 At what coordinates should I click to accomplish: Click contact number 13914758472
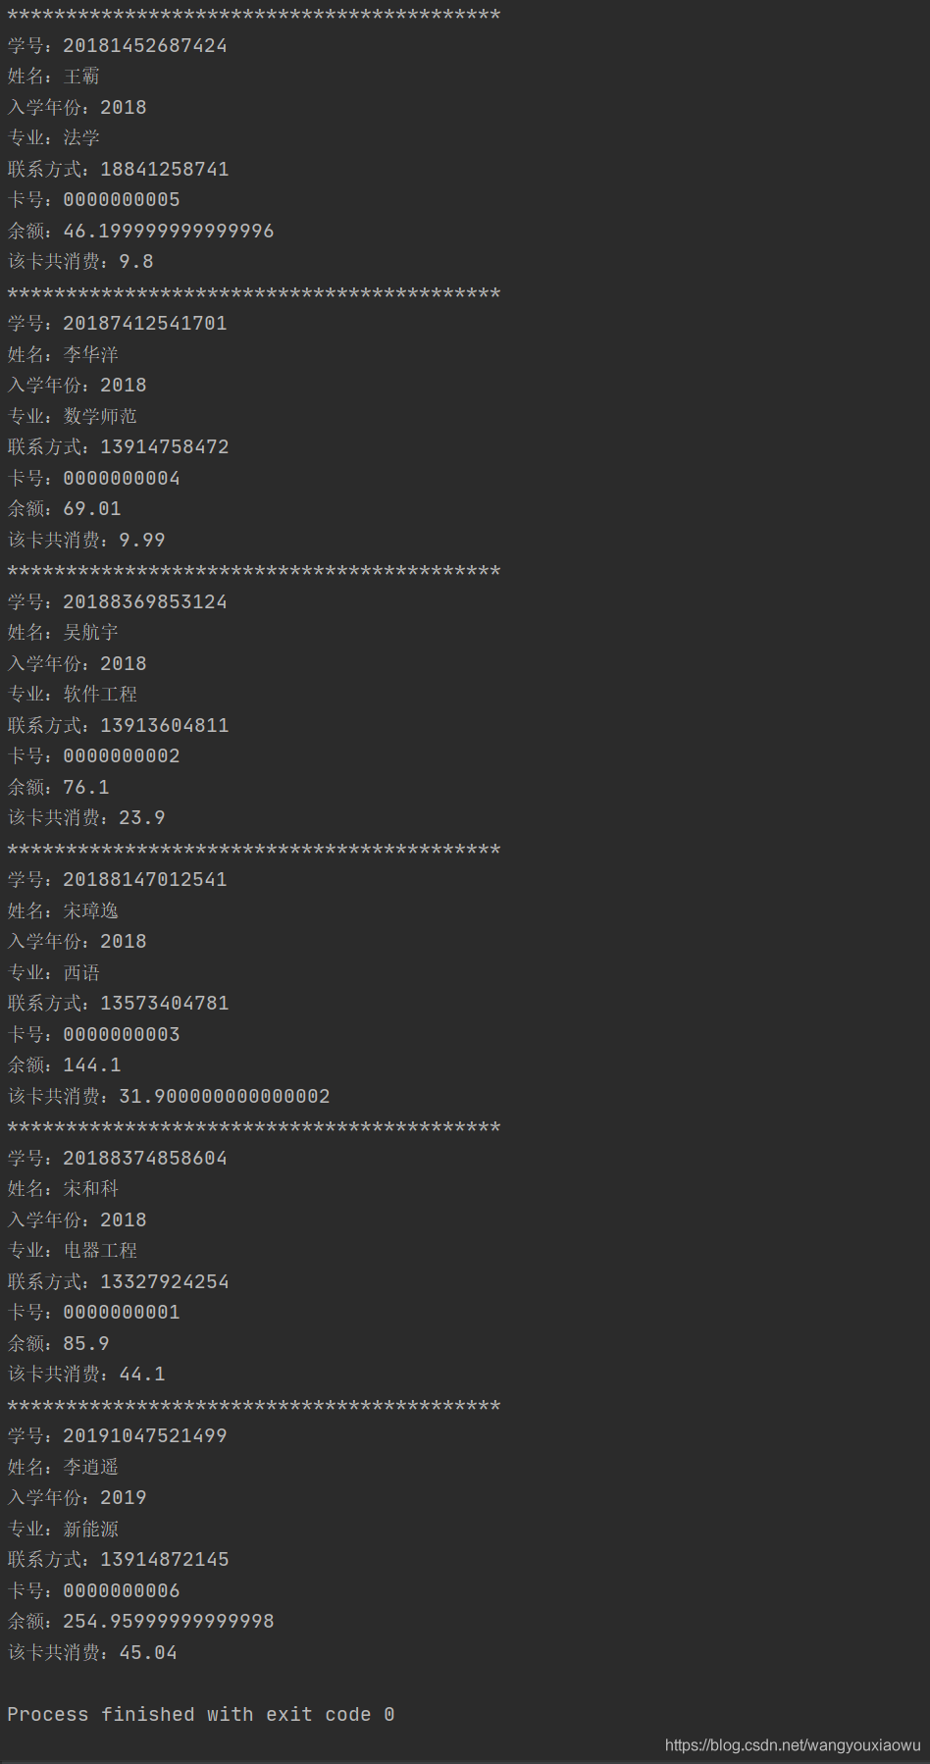(165, 447)
